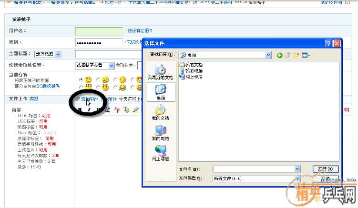The height and width of the screenshot is (208, 358).
Task: Close the 选择文件 dialog with the red X
Action: point(337,43)
